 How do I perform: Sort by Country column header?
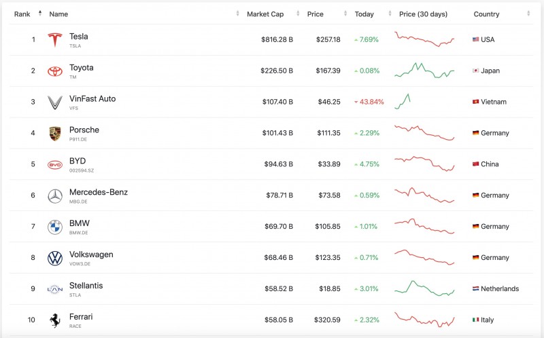tap(486, 14)
